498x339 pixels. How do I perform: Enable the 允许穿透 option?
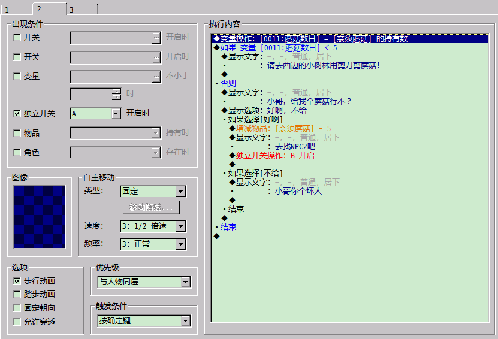[17, 322]
